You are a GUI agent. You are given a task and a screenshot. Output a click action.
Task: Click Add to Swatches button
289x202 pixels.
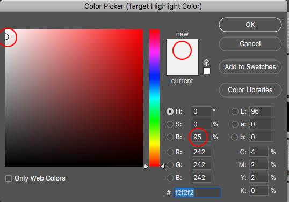coord(250,67)
